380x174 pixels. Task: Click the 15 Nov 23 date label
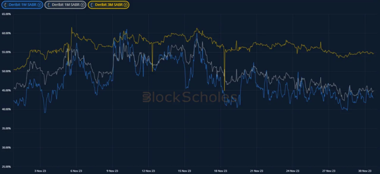[184, 171]
